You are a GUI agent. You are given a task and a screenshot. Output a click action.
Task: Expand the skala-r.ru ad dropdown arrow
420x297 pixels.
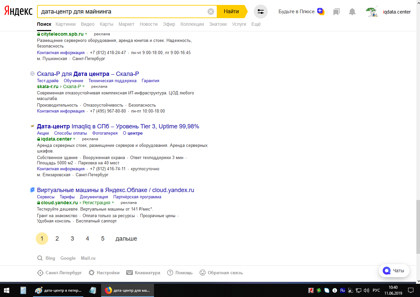pyautogui.click(x=84, y=86)
